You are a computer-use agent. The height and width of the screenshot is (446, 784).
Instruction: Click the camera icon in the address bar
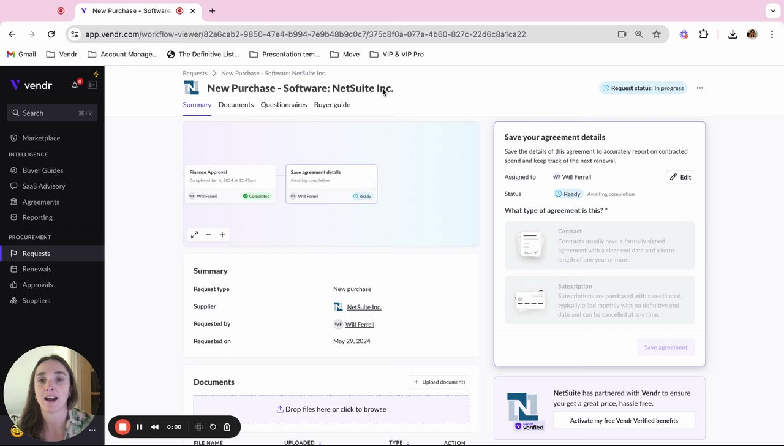click(622, 34)
